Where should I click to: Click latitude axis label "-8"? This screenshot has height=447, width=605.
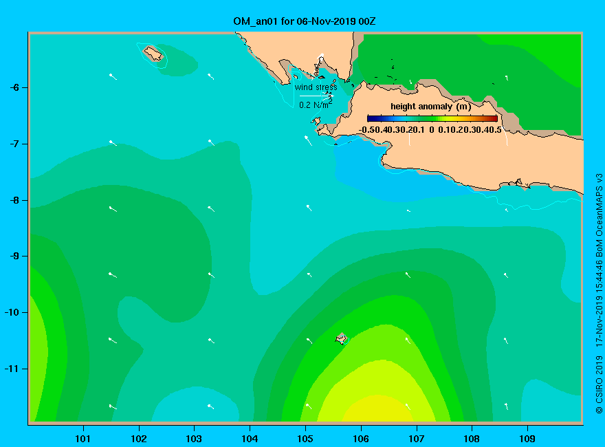[14, 200]
